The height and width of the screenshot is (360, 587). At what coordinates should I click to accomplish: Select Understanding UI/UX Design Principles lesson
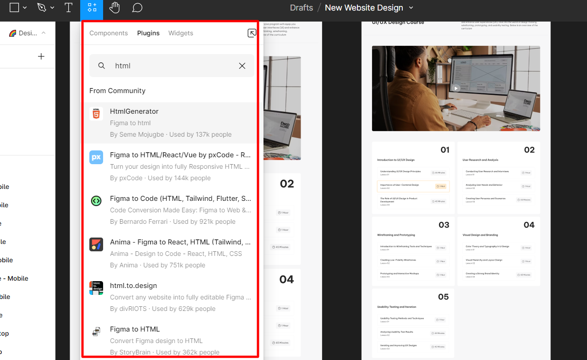(413, 173)
